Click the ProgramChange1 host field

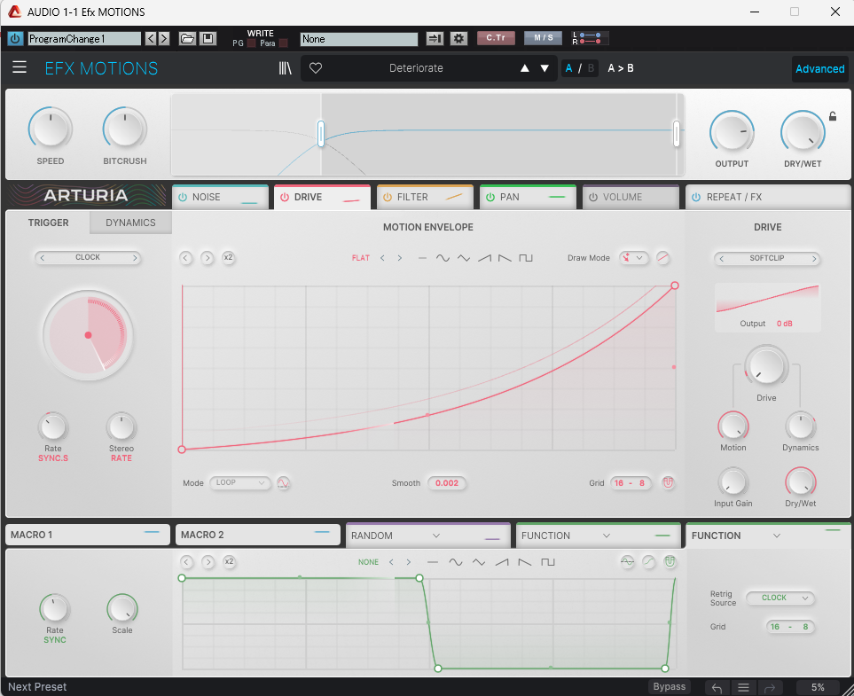(84, 39)
